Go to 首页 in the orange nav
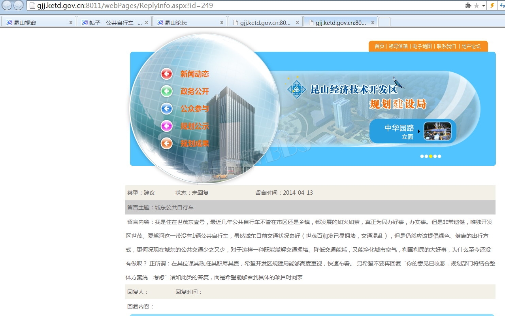Screen dimensions: 505x316 point(379,46)
